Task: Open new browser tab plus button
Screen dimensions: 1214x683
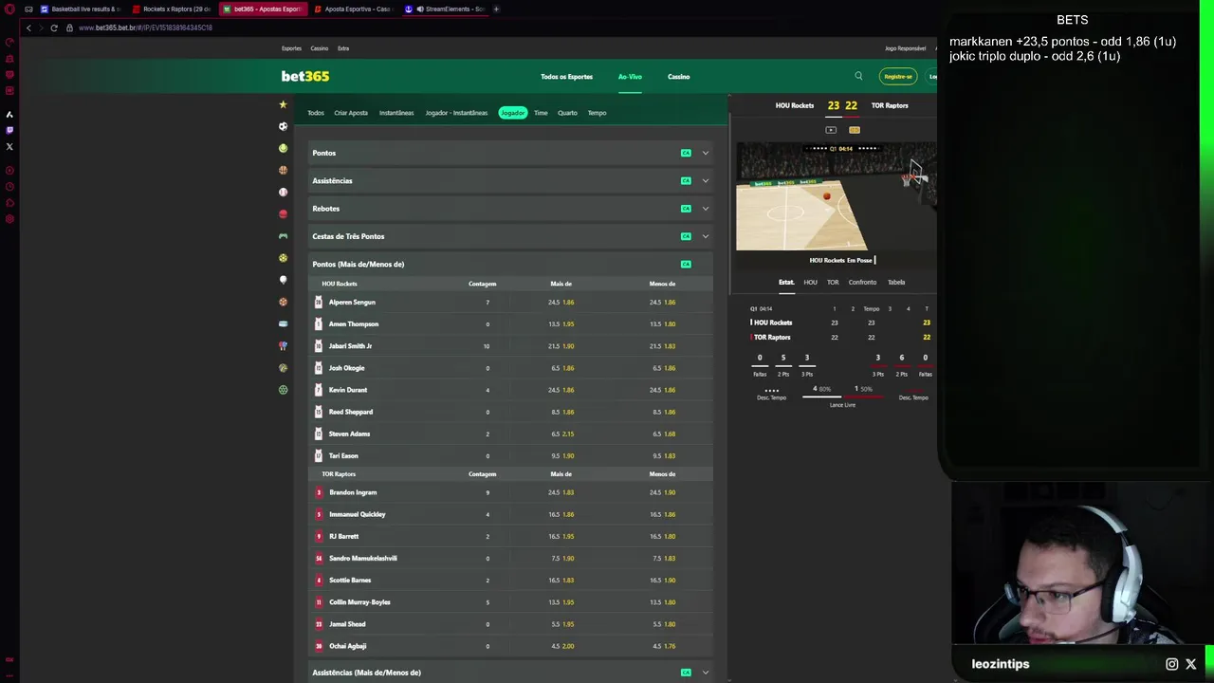Action: click(x=496, y=9)
